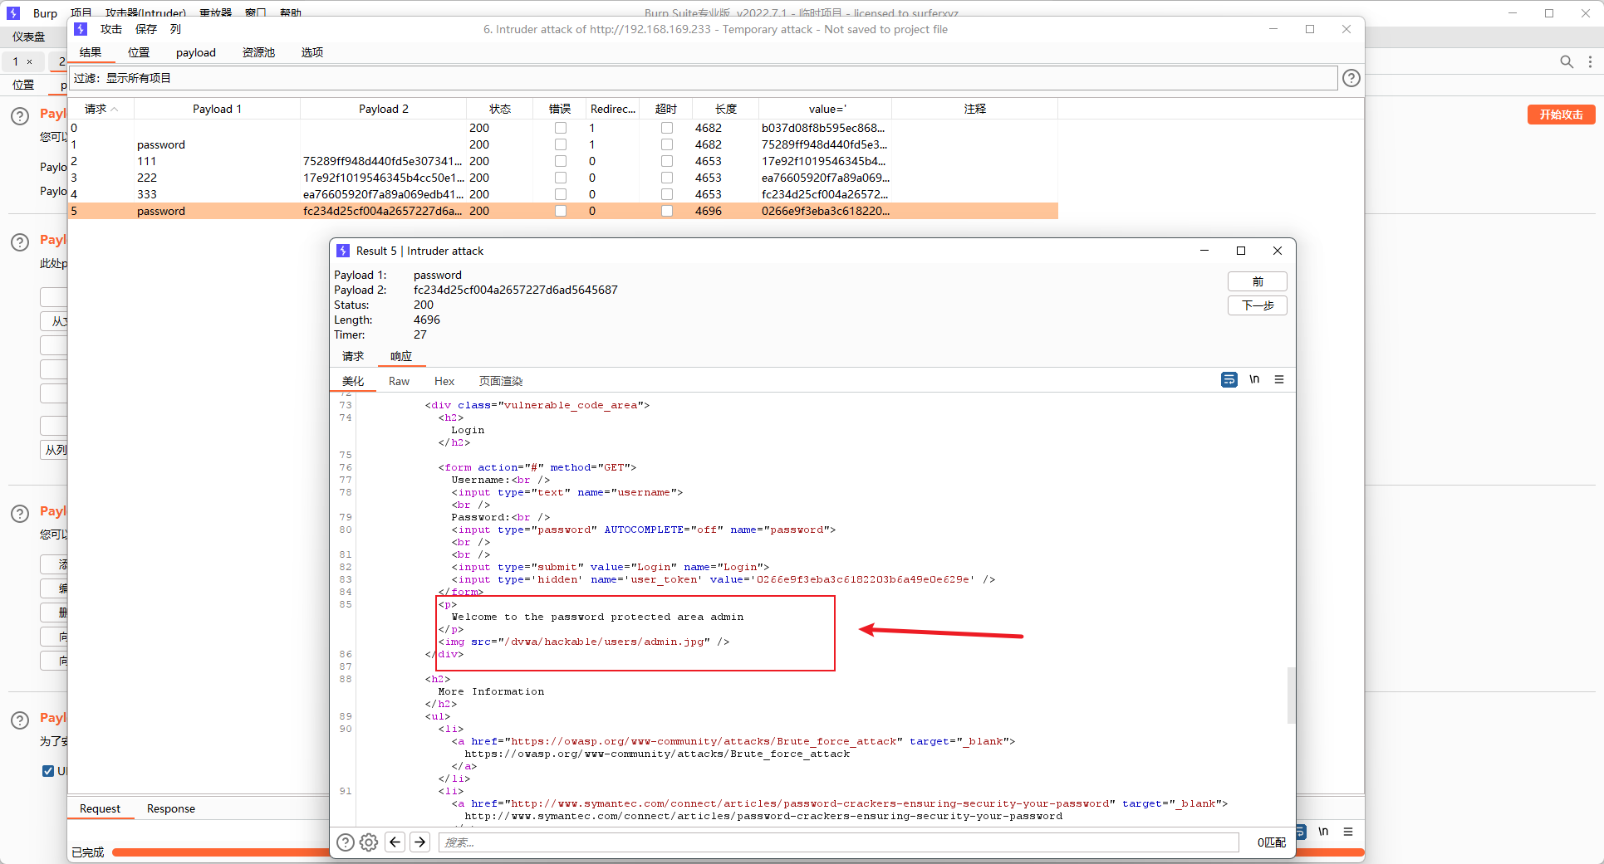Open search settings gear in Result window
This screenshot has height=864, width=1604.
click(369, 842)
